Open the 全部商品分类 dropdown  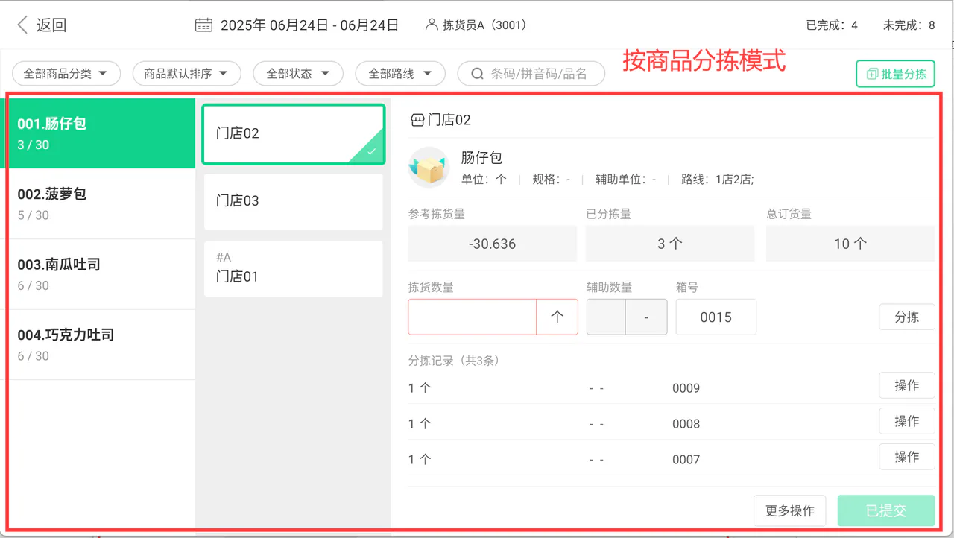[x=66, y=74]
